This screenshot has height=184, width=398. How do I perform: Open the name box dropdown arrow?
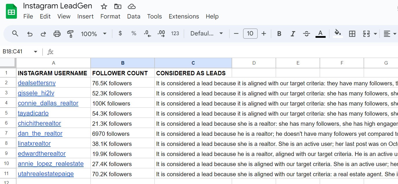pos(36,52)
